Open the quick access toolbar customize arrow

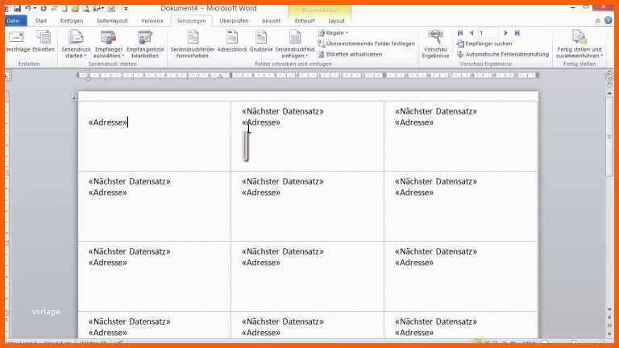[x=126, y=8]
